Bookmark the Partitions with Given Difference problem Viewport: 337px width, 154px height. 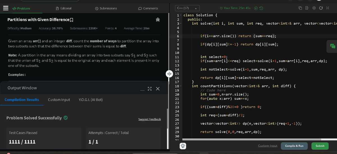click(71, 20)
